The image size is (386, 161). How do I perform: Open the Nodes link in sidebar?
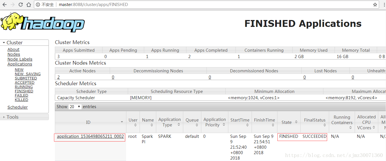pyautogui.click(x=14, y=54)
